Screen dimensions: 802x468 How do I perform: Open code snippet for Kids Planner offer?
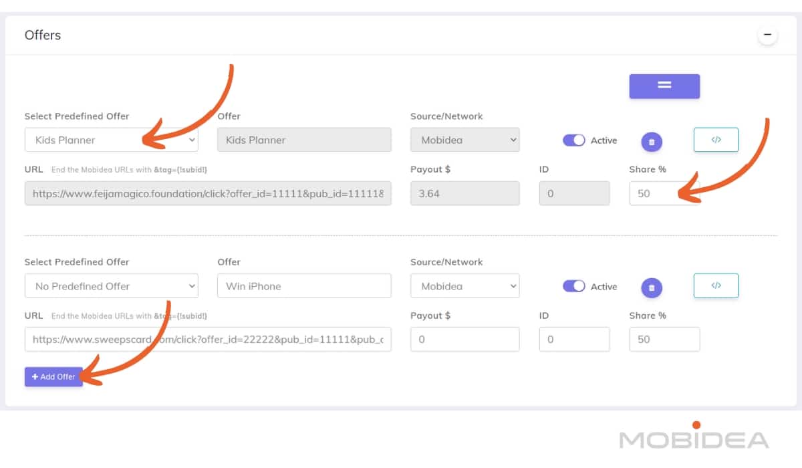click(716, 140)
